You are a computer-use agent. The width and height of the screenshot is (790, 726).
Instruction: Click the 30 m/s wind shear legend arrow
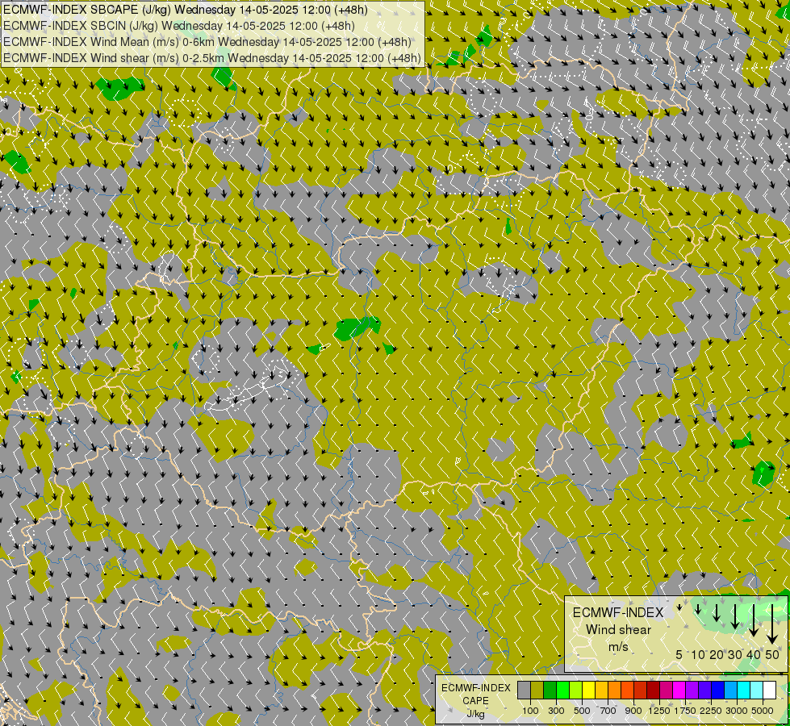pyautogui.click(x=735, y=616)
